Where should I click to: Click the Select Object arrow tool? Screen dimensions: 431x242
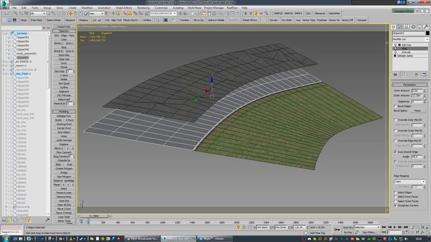coord(48,13)
